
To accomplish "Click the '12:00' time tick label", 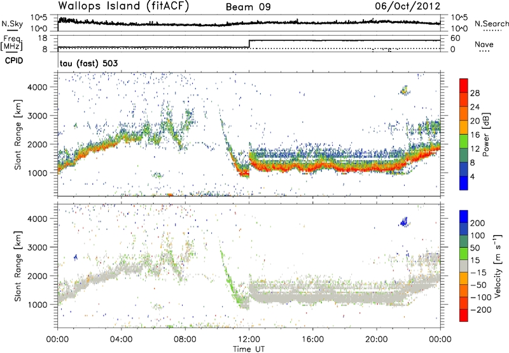I will tap(249, 340).
